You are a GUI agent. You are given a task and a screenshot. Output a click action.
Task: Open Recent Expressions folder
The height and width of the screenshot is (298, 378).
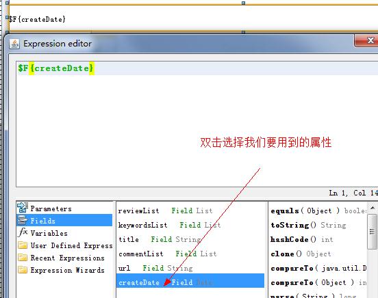click(64, 258)
